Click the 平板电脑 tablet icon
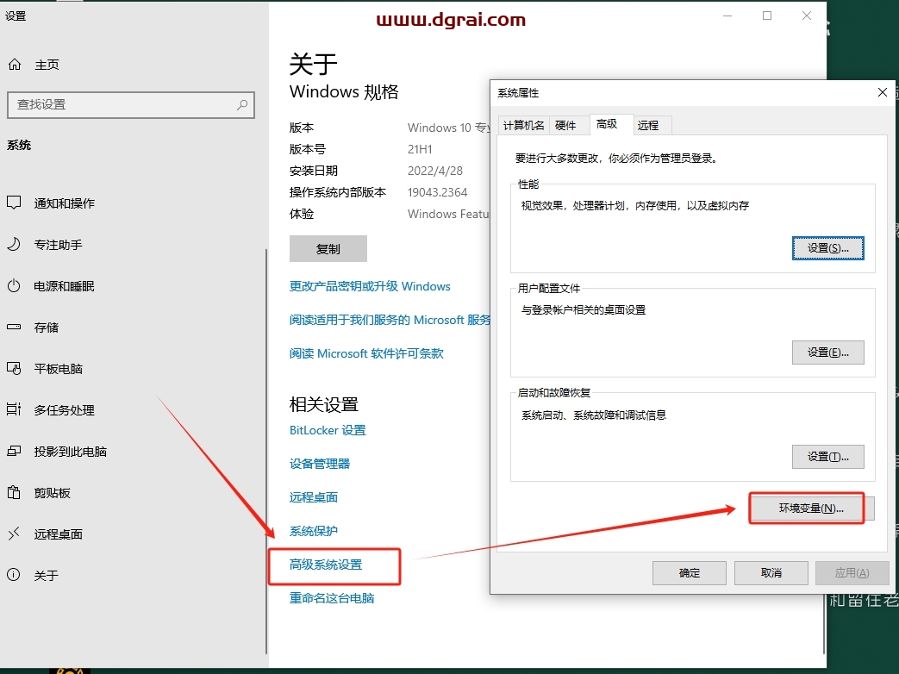Screen dimensions: 899x674 click(x=14, y=369)
